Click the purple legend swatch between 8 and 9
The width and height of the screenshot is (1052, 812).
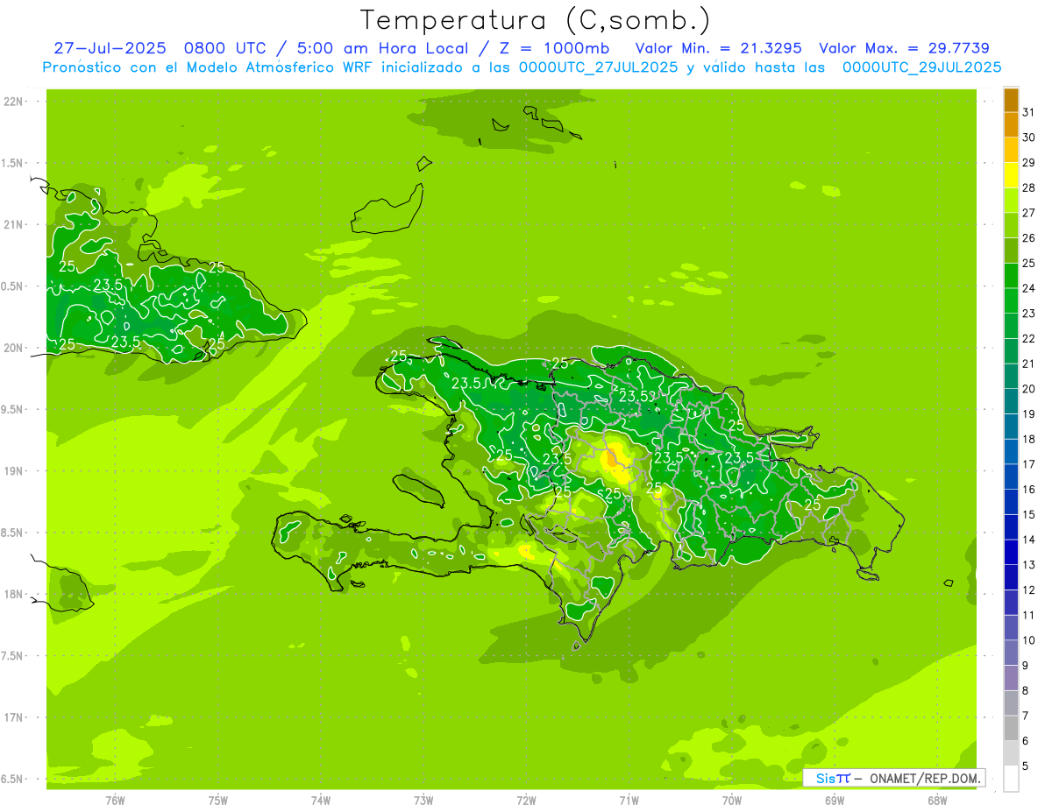coord(1011,678)
